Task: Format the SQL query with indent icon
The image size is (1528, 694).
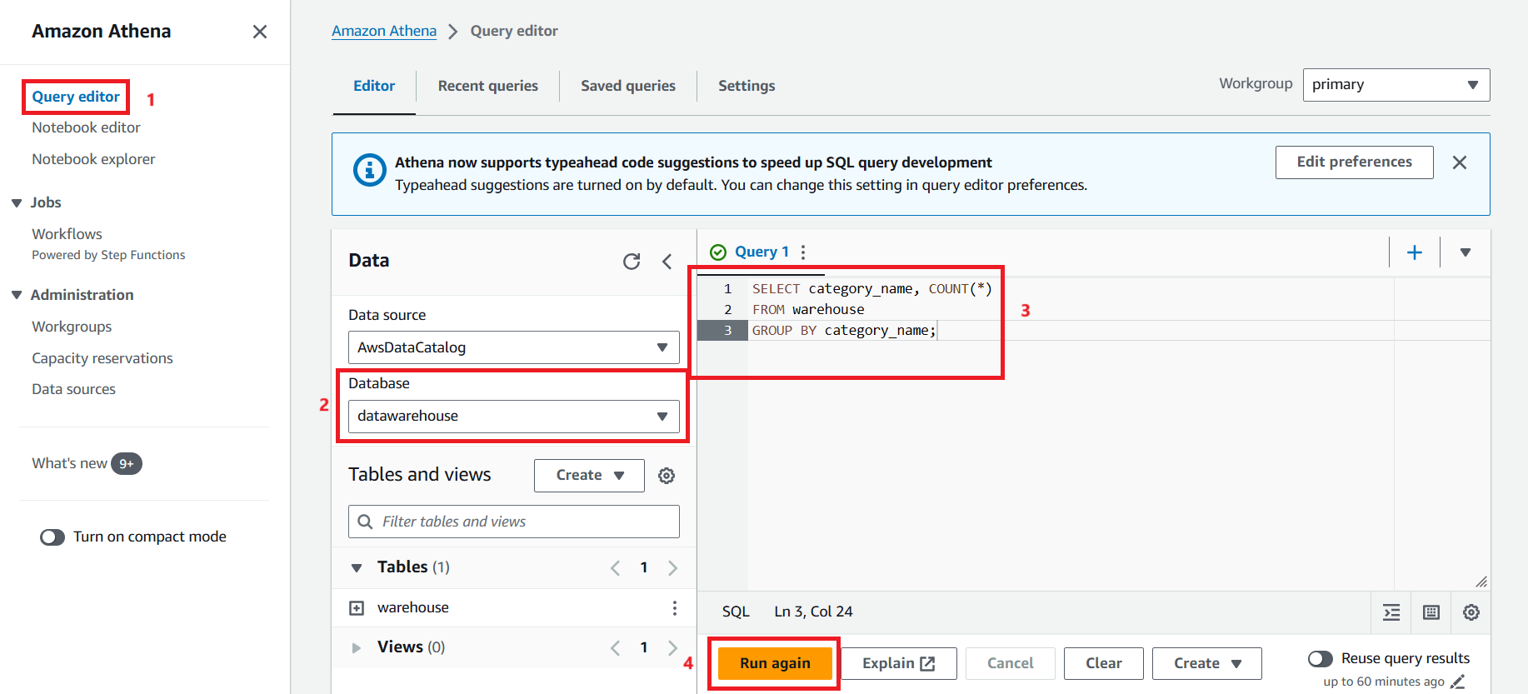Action: pos(1391,612)
